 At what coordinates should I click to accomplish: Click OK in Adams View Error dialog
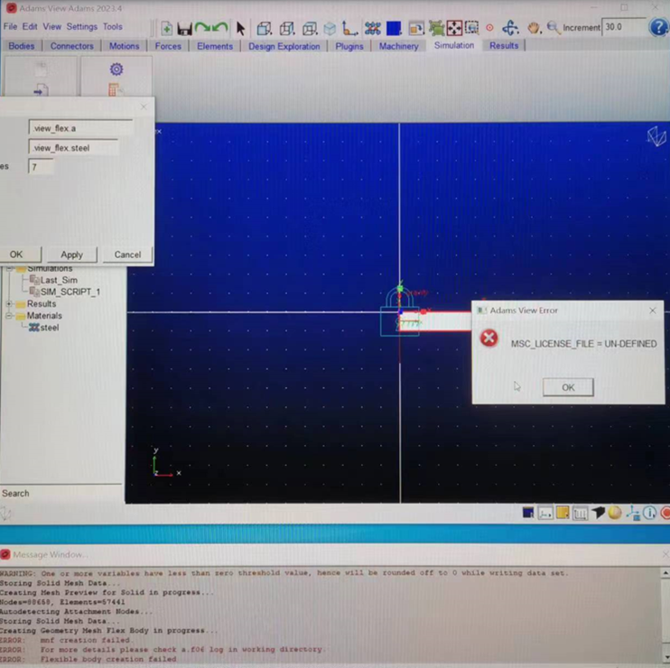click(568, 387)
